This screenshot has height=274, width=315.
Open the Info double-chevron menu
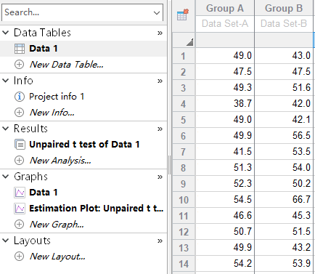pyautogui.click(x=160, y=81)
